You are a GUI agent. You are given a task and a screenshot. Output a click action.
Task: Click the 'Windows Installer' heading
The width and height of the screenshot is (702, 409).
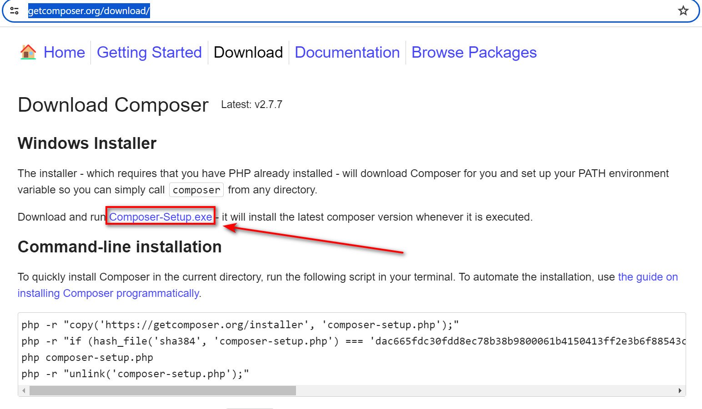(x=87, y=143)
